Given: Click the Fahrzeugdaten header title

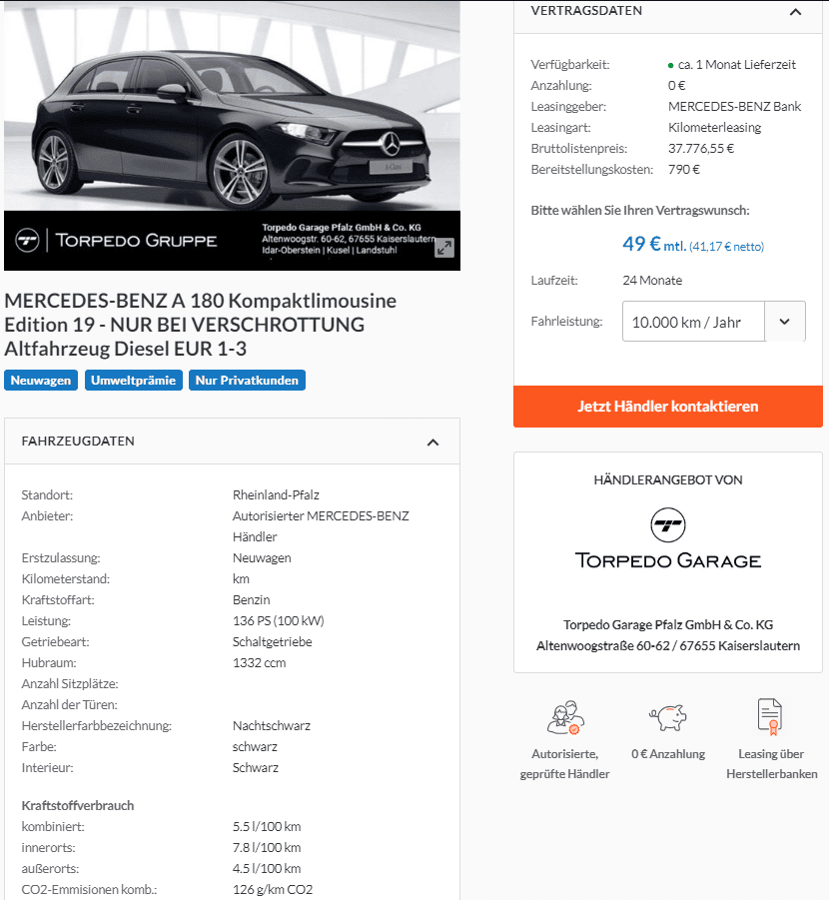Looking at the screenshot, I should [x=78, y=441].
